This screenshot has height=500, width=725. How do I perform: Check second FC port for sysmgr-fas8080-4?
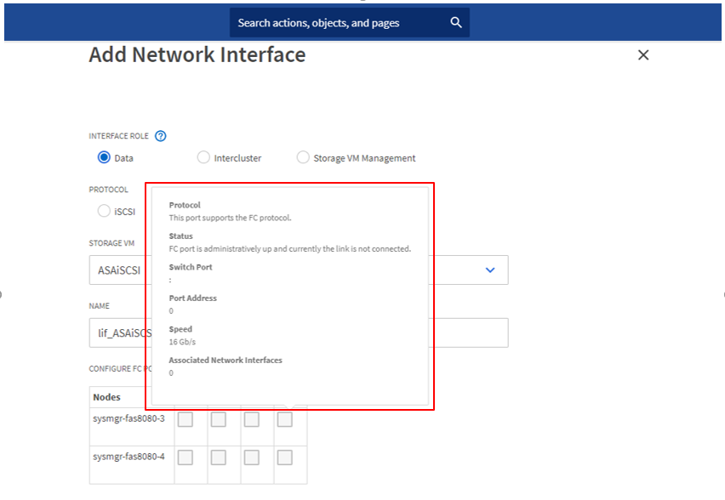[x=218, y=457]
